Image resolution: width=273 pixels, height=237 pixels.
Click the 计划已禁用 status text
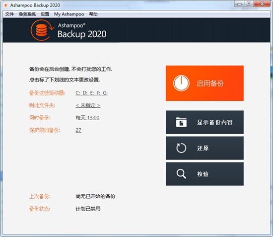[88, 209]
